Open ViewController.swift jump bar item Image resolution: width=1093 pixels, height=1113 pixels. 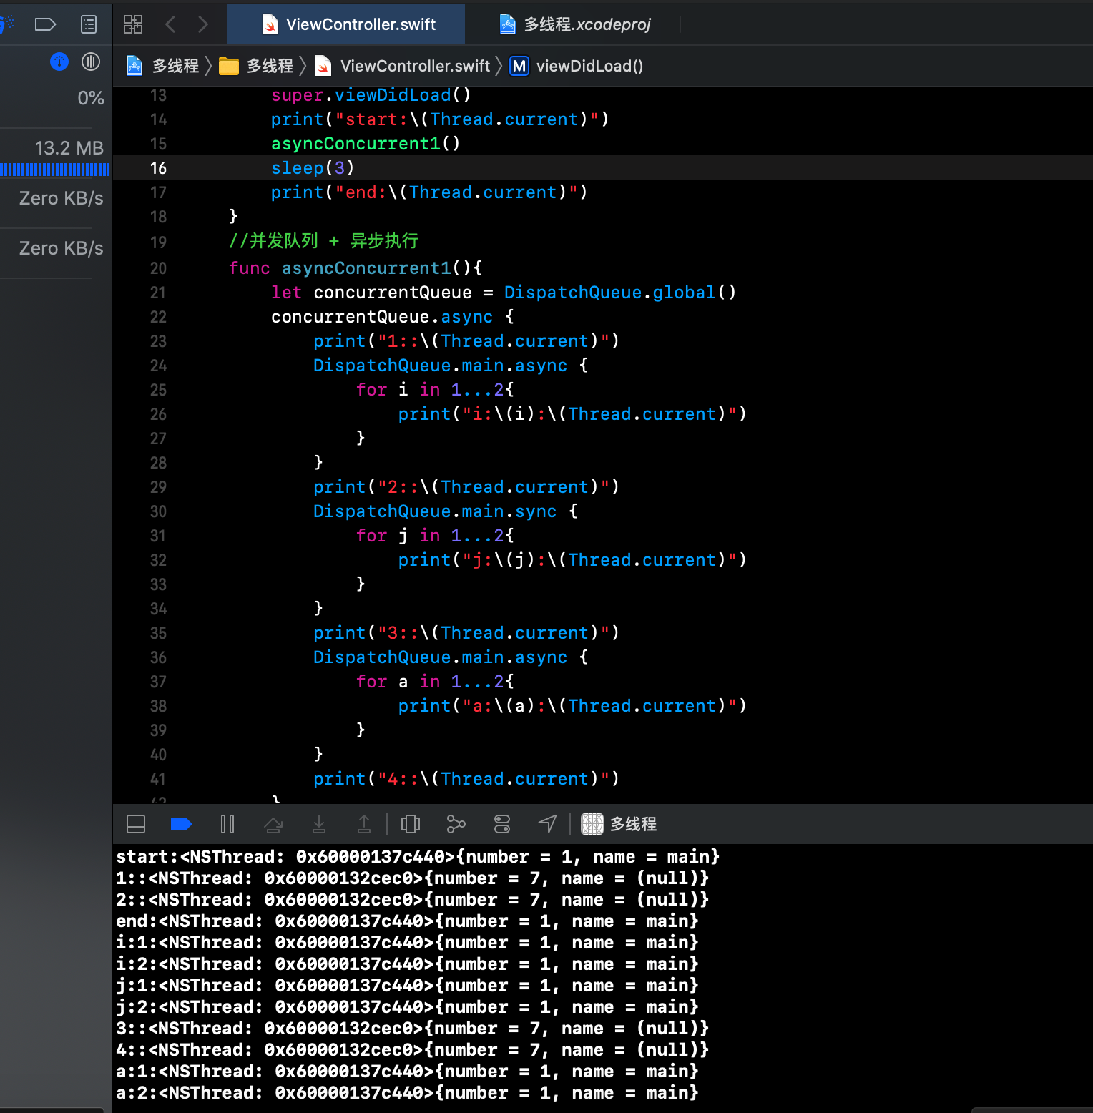(x=403, y=66)
